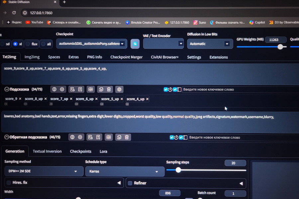Open the Checkpoint dropdown

pos(92,44)
